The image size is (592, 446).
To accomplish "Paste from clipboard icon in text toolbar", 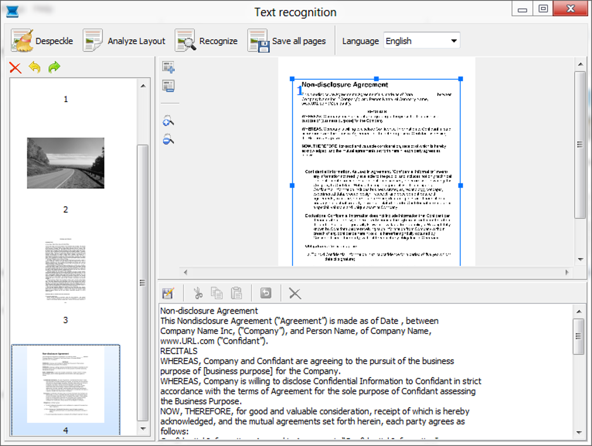I will point(236,293).
